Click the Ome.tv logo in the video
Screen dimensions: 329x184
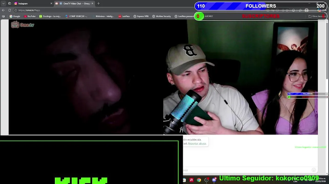click(x=23, y=25)
